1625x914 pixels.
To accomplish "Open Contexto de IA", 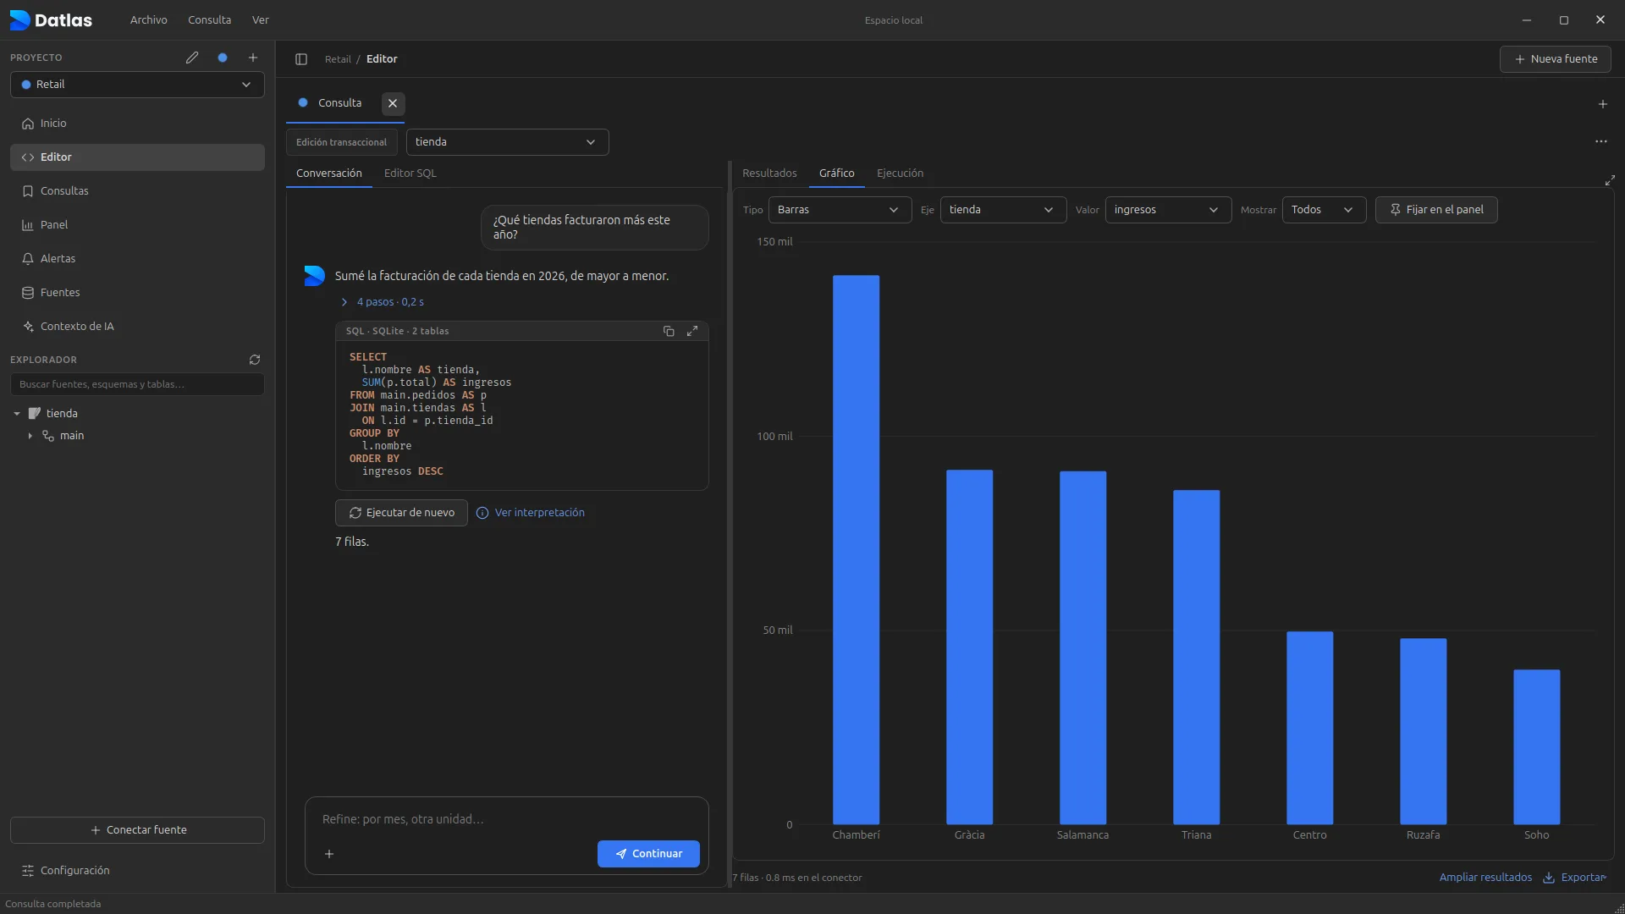I will pyautogui.click(x=137, y=327).
